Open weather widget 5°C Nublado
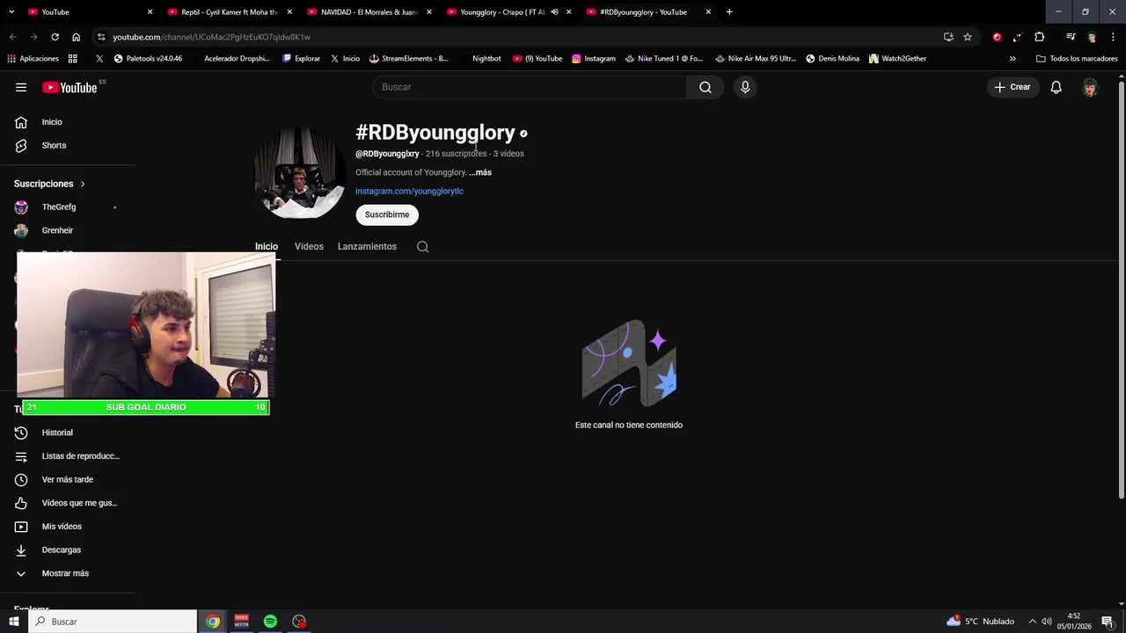Screen dimensions: 1126x633 tap(980, 622)
